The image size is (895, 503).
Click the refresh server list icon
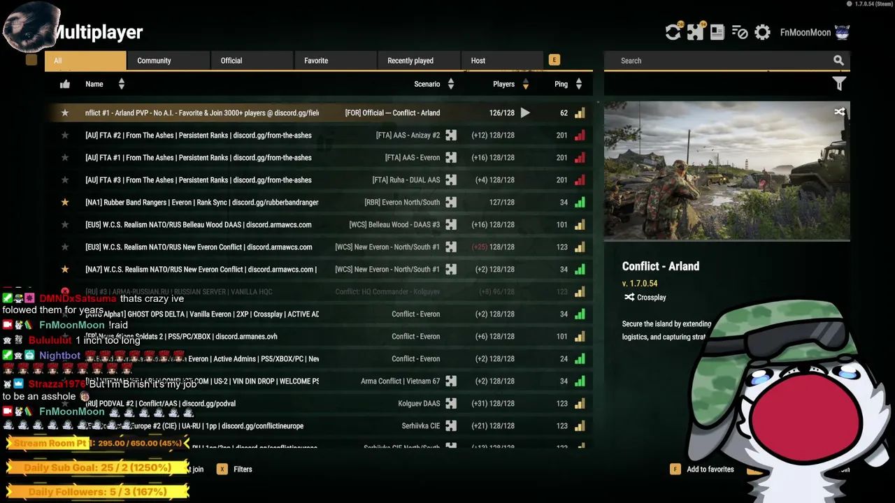[x=673, y=32]
